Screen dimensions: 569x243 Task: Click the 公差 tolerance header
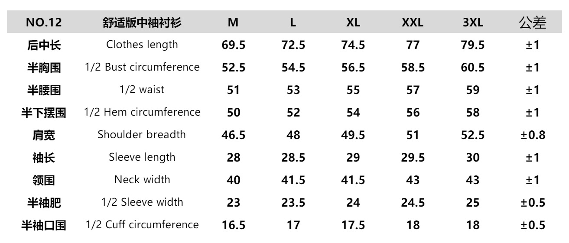point(532,23)
